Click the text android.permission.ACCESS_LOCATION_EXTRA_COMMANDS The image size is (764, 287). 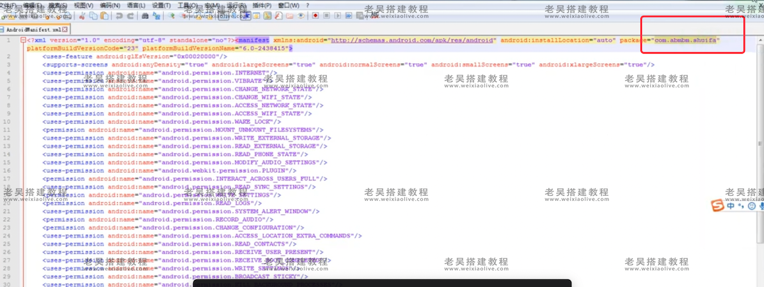257,235
